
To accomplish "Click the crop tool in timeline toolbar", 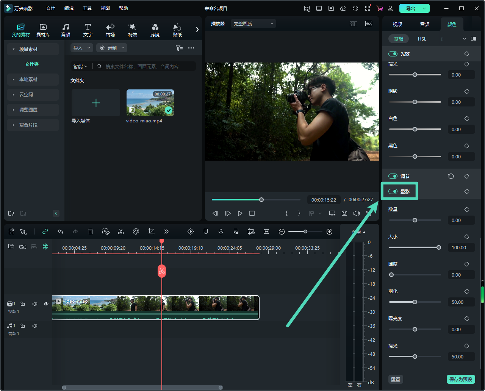I will 151,231.
